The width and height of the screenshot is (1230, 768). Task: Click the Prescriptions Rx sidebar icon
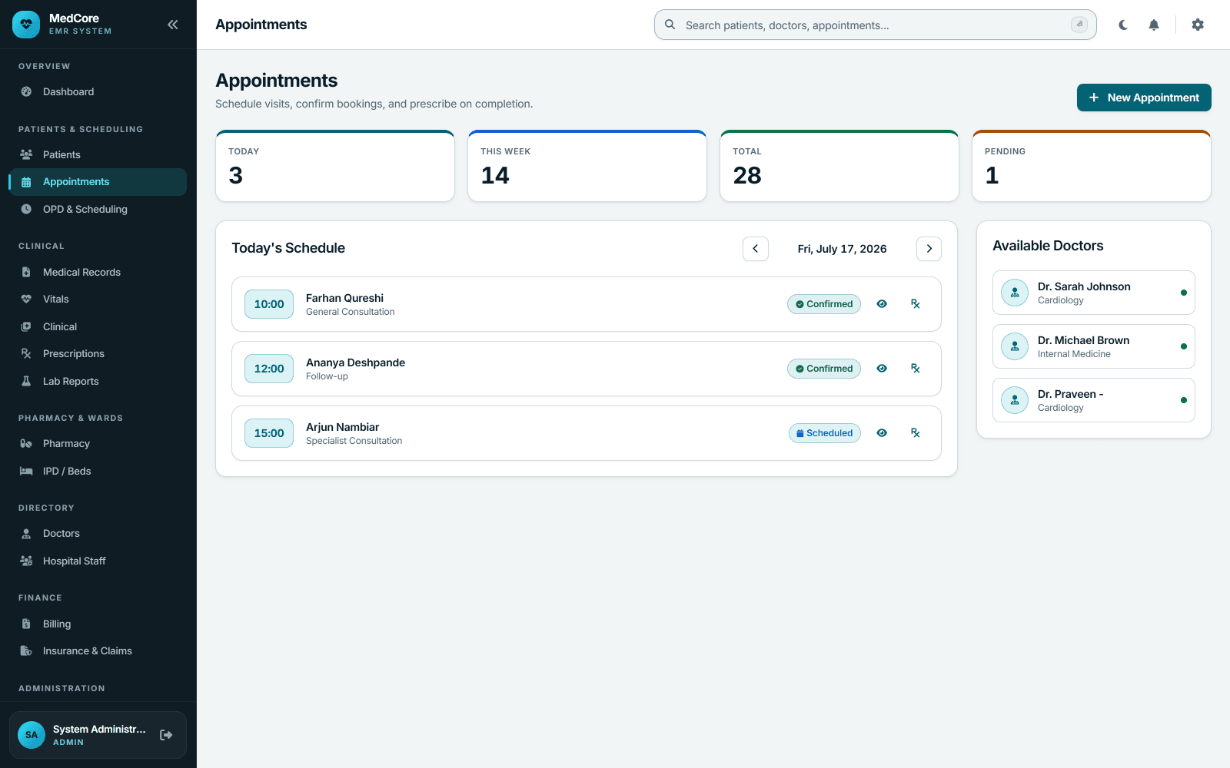click(26, 353)
